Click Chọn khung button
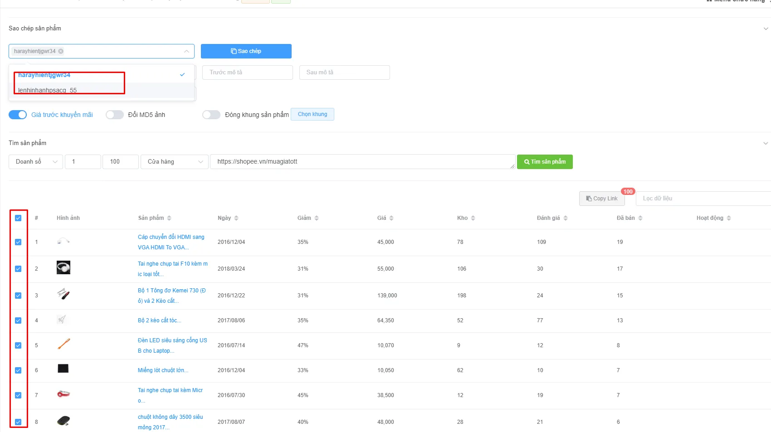 click(x=312, y=114)
